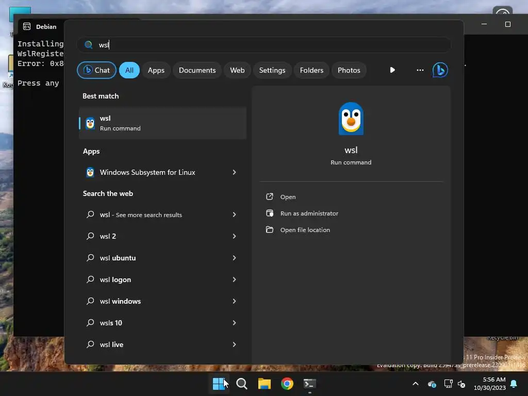528x396 pixels.
Task: Switch to the Terminal app in taskbar
Action: (x=309, y=384)
